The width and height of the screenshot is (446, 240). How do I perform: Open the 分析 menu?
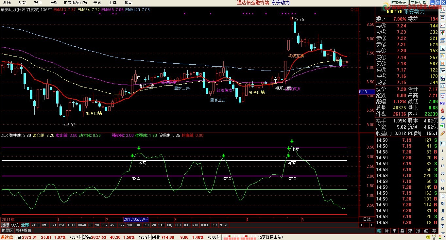click(x=54, y=3)
